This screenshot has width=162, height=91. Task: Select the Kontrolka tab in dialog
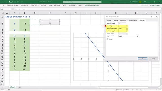(142, 20)
